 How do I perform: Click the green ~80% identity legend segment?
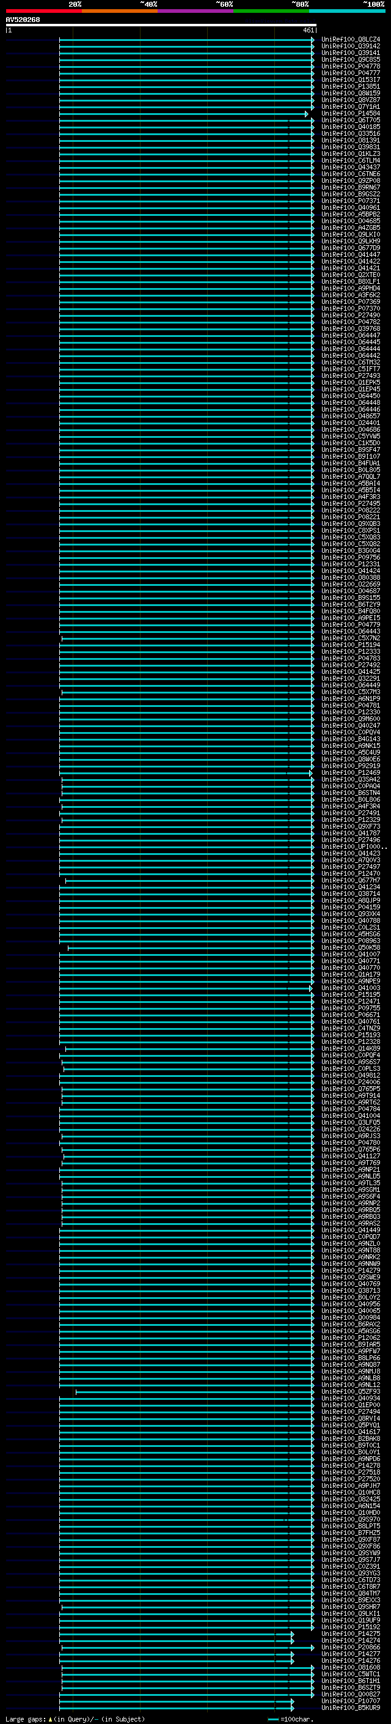coord(271,11)
